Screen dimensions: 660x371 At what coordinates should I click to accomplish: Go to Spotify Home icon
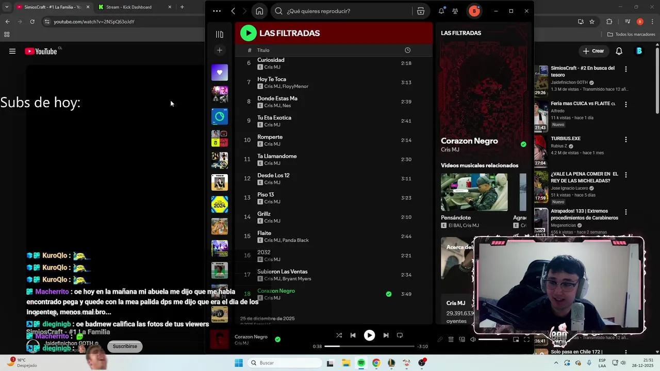(x=259, y=11)
